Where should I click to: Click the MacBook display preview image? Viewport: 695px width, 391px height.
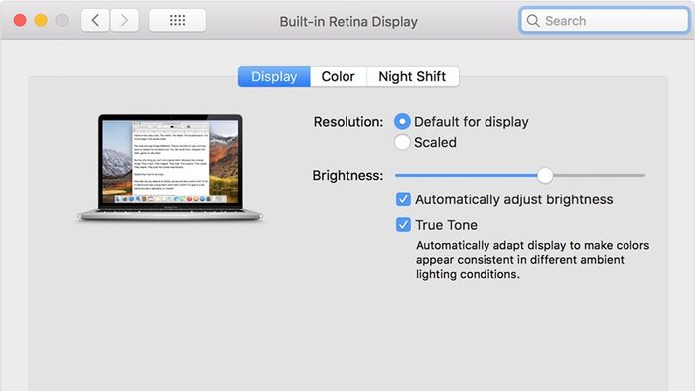point(170,168)
